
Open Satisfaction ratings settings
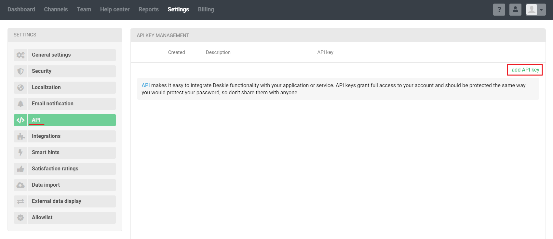(x=65, y=169)
